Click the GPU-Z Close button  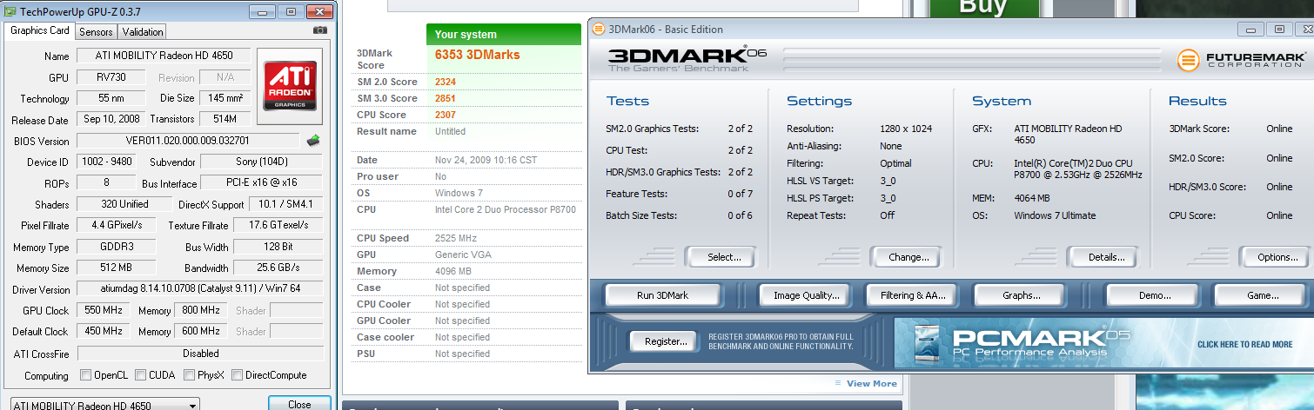pyautogui.click(x=299, y=404)
